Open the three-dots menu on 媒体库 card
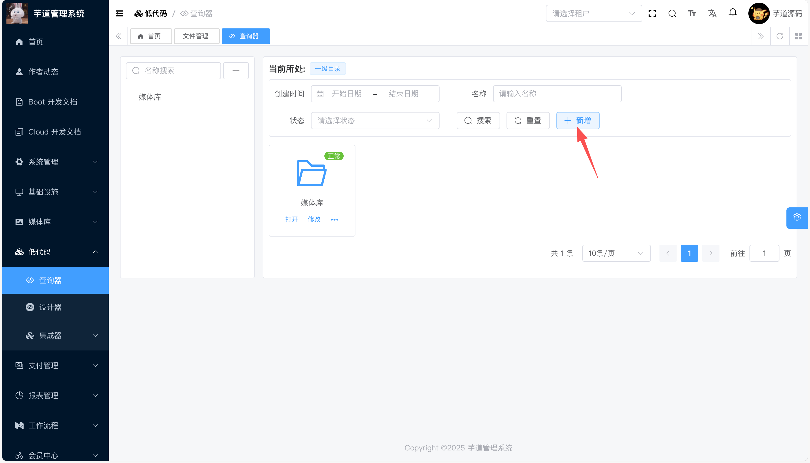 coord(334,219)
